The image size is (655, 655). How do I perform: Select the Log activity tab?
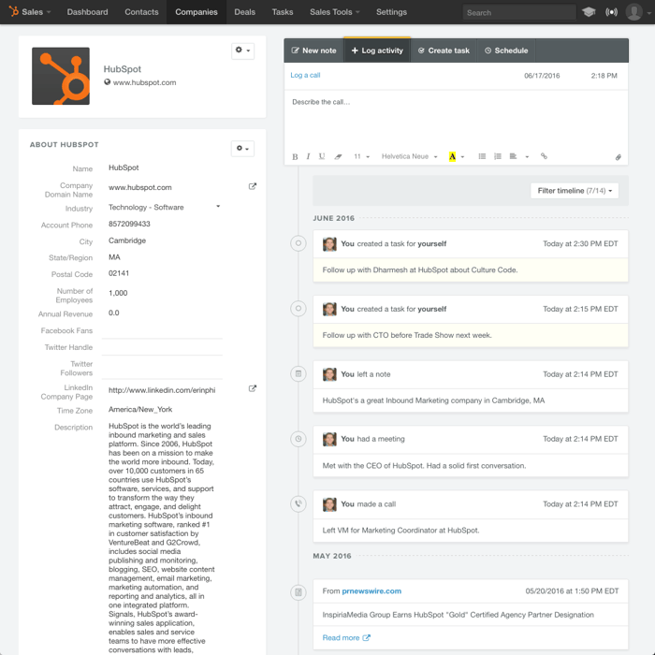point(377,51)
